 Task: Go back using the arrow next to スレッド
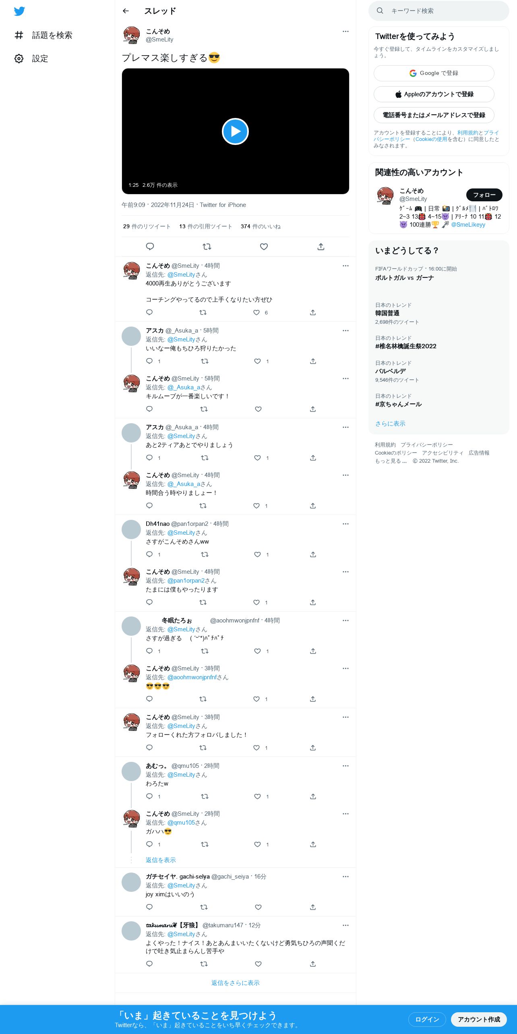(x=126, y=11)
